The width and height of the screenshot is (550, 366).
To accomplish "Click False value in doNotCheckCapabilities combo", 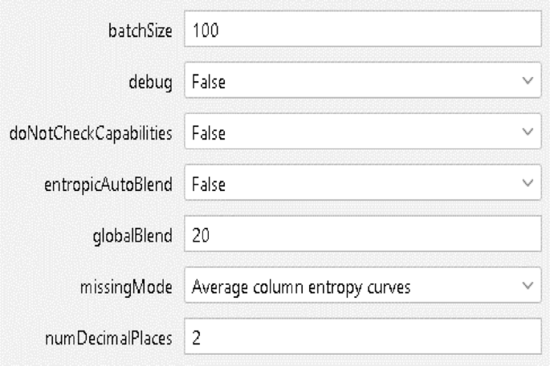I will 208,132.
